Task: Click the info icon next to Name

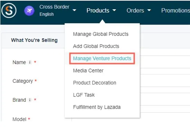Action: [x=30, y=62]
